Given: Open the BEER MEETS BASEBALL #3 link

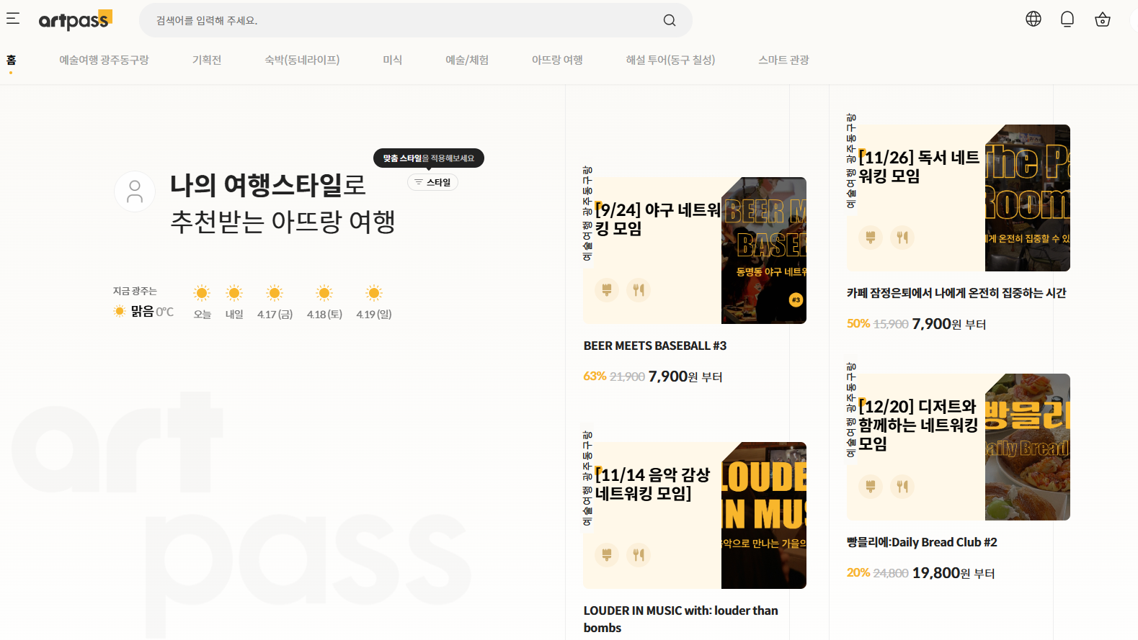Looking at the screenshot, I should 654,346.
